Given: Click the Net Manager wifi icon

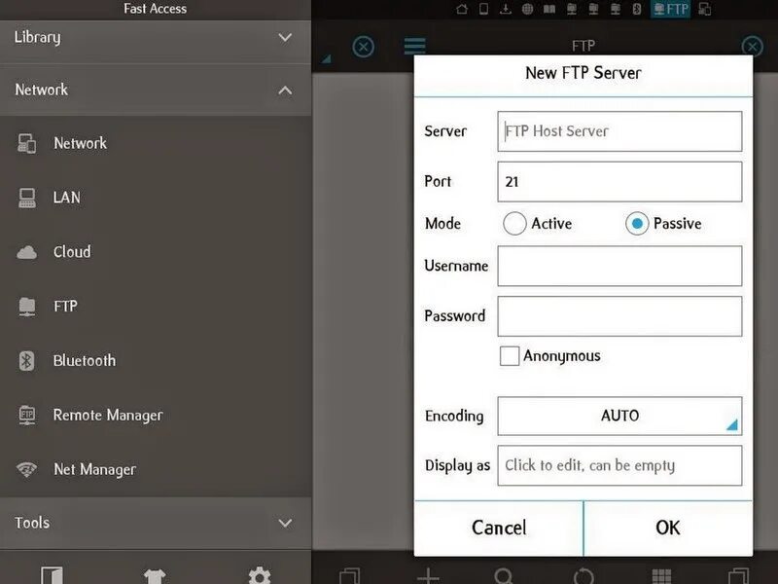Looking at the screenshot, I should click(27, 469).
